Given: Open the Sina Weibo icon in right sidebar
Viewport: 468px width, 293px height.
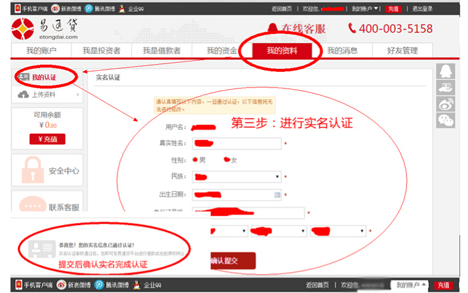Looking at the screenshot, I should click(446, 103).
